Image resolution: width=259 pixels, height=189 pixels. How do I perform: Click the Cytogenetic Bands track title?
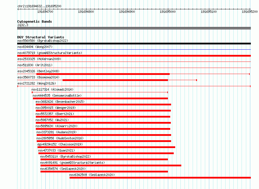coord(35,21)
